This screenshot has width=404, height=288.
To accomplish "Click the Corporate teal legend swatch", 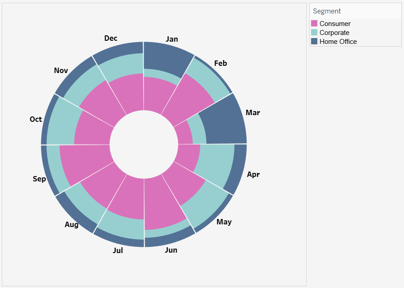I will (x=314, y=32).
